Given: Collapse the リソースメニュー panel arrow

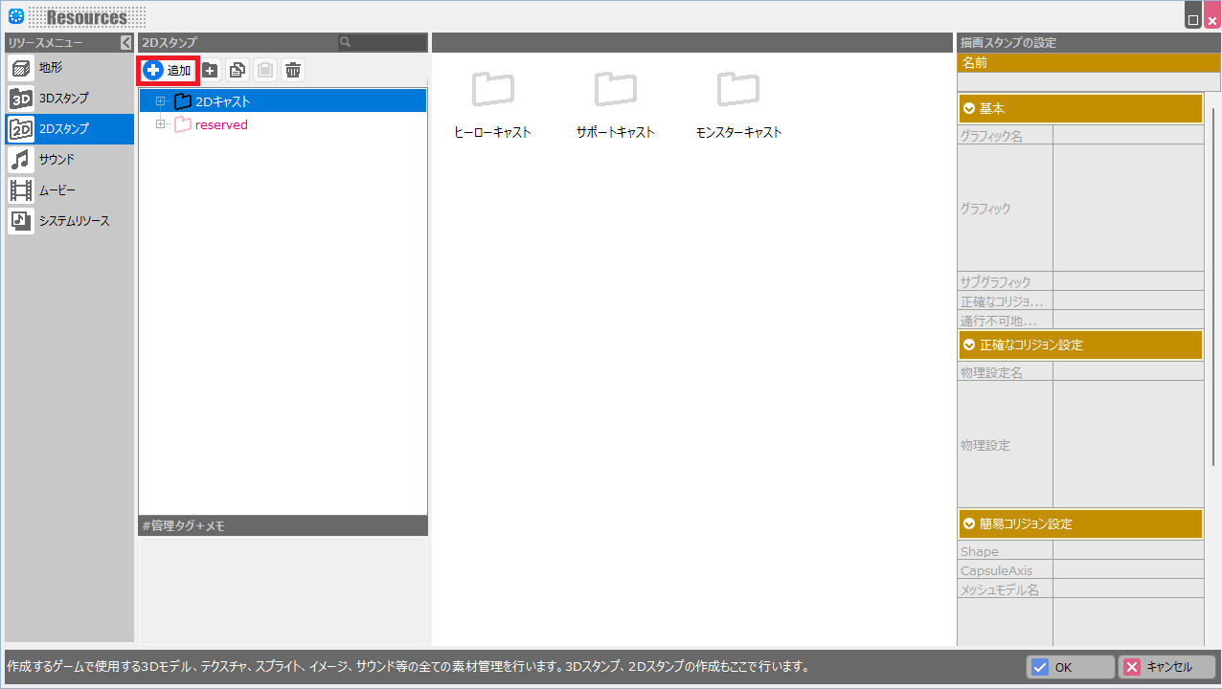Looking at the screenshot, I should pyautogui.click(x=125, y=43).
